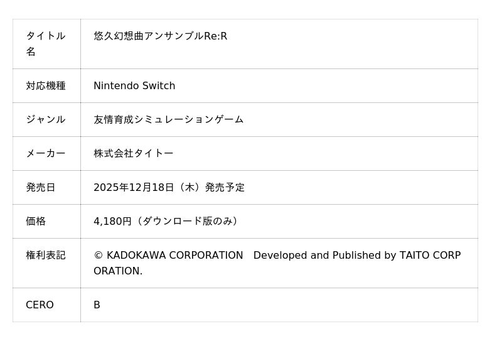Click the 対応機種 row label

click(45, 85)
